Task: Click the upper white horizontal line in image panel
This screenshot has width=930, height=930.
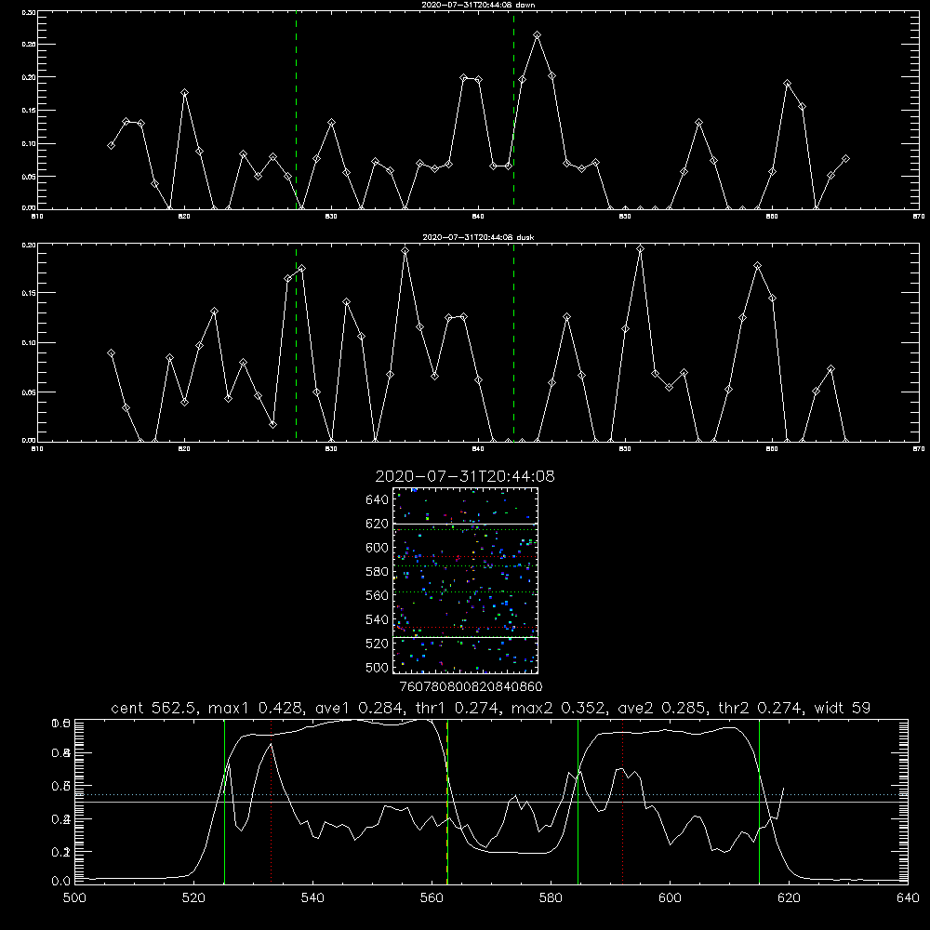Action: 465,524
